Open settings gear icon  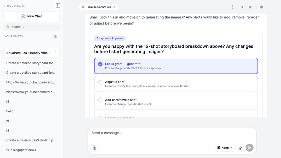tap(262, 7)
